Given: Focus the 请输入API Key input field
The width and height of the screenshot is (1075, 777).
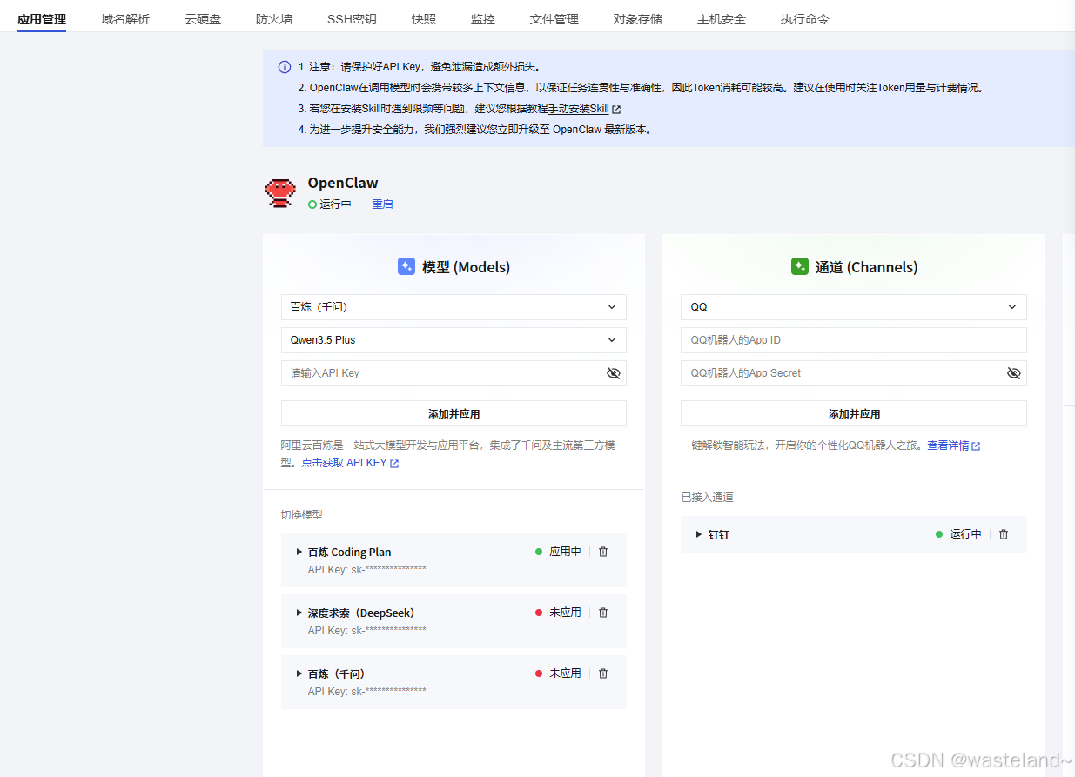Looking at the screenshot, I should [x=454, y=373].
